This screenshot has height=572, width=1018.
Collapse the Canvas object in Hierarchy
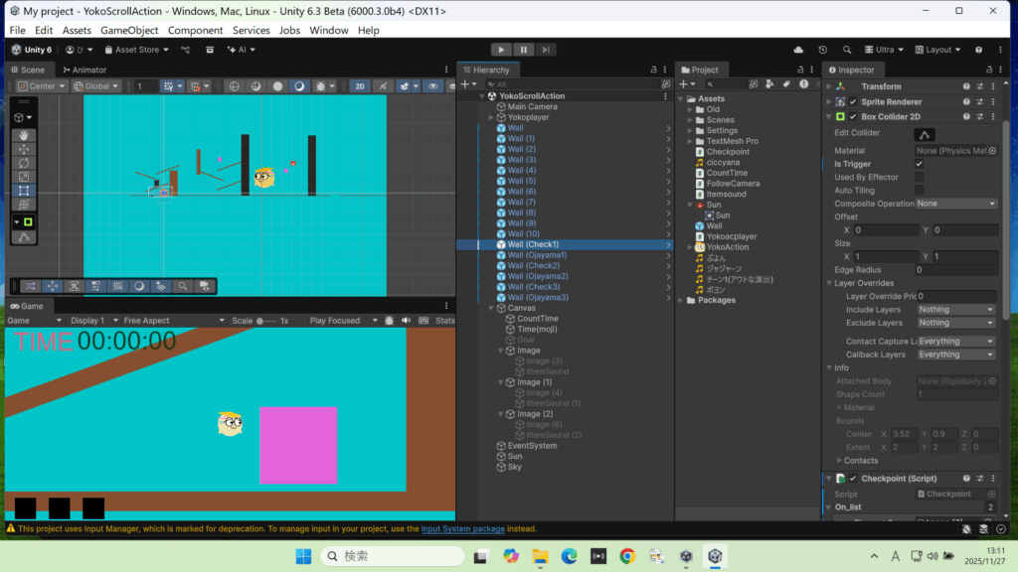(x=492, y=308)
